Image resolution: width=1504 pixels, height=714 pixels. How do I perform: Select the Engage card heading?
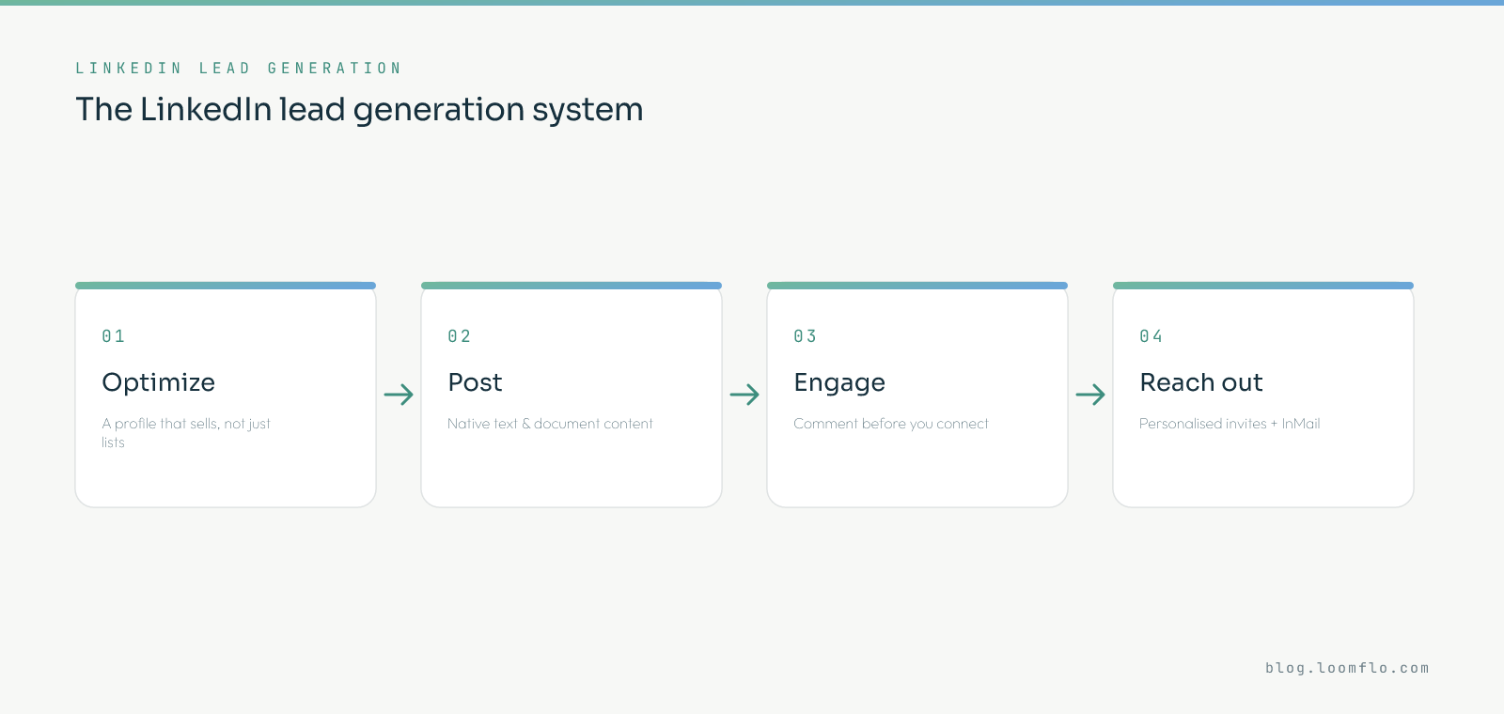(x=839, y=382)
